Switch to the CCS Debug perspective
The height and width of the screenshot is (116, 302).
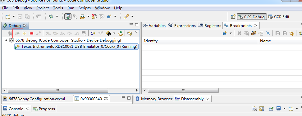(252, 17)
